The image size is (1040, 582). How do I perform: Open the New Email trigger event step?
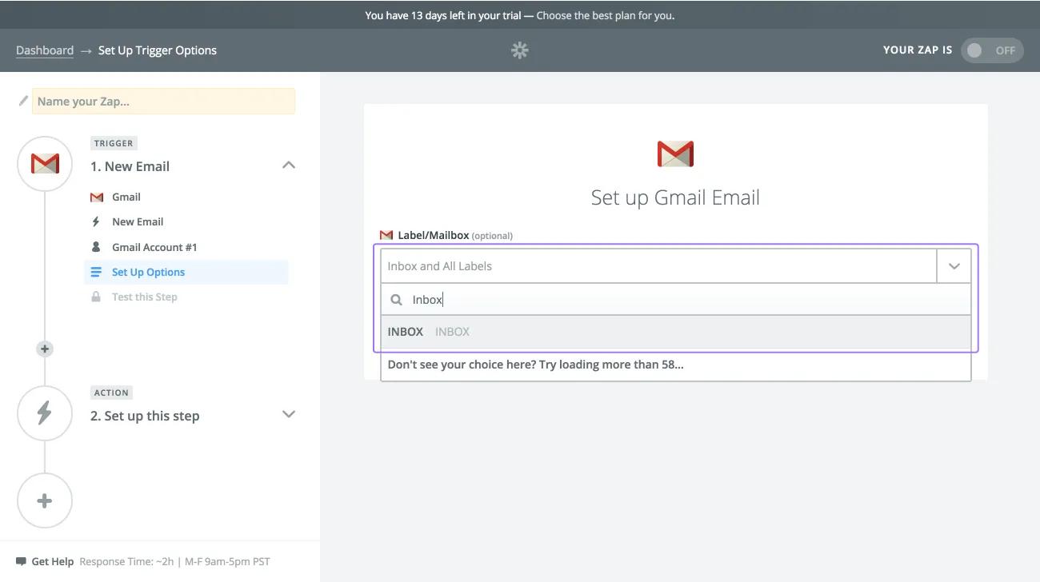pos(138,221)
